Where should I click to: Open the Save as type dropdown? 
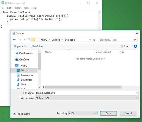coord(87,98)
